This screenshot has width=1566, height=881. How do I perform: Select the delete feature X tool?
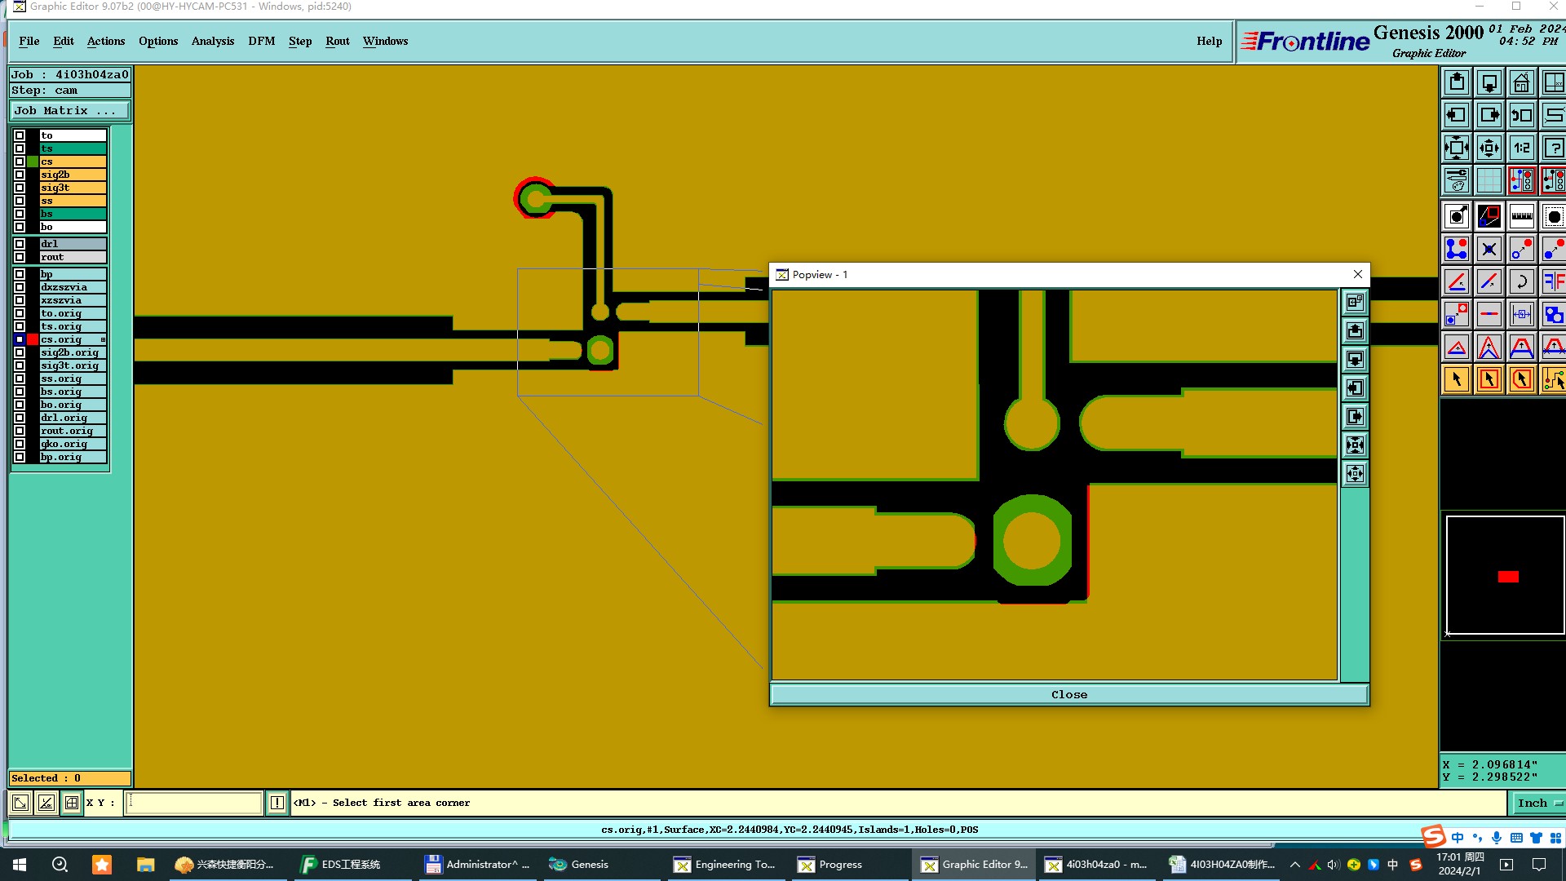tap(1489, 249)
